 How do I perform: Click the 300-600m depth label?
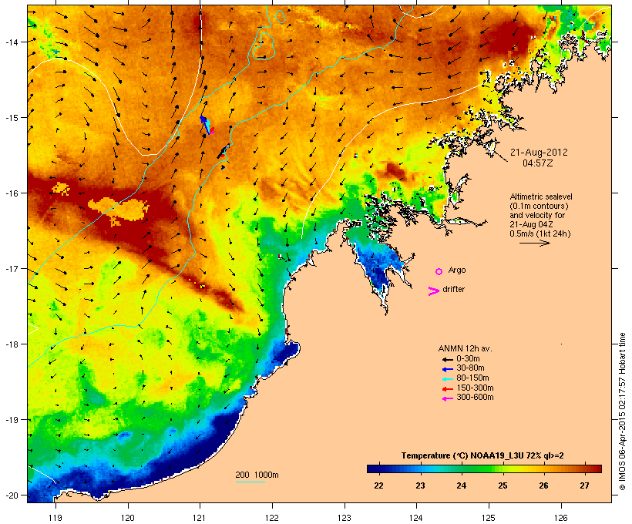coord(475,398)
